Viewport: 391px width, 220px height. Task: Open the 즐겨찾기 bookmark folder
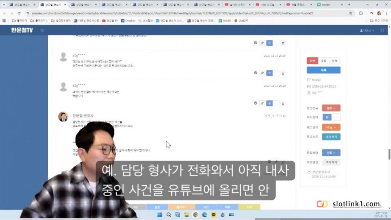click(20, 21)
